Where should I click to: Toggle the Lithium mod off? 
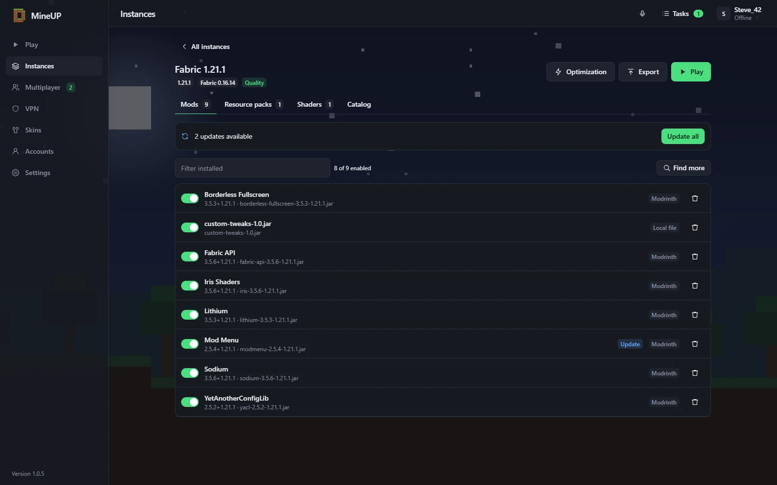[x=190, y=315]
